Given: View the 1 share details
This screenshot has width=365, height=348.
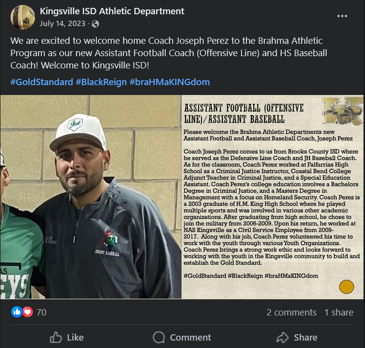Looking at the screenshot, I should (339, 313).
